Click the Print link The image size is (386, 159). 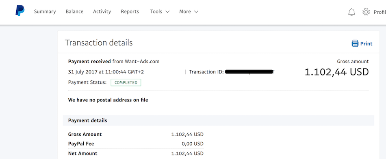coord(366,44)
